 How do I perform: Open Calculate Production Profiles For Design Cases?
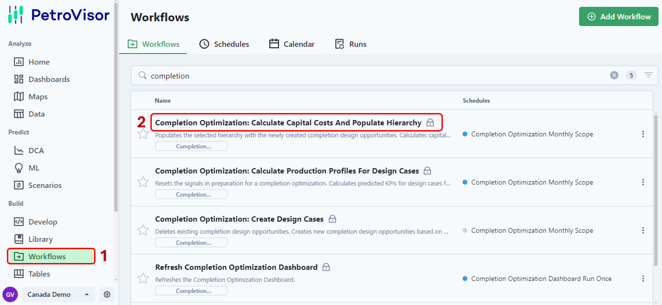(287, 171)
